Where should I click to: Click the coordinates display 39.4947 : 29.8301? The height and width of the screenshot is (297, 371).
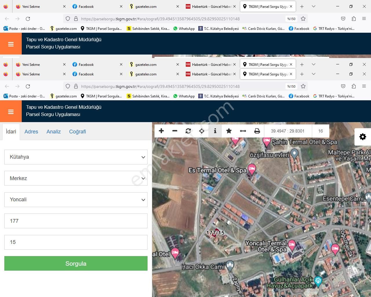[288, 131]
